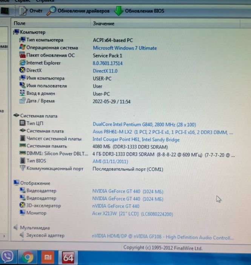251x265 pixels.
Task: Open the Acer X213W monitor link
Action: click(x=132, y=214)
